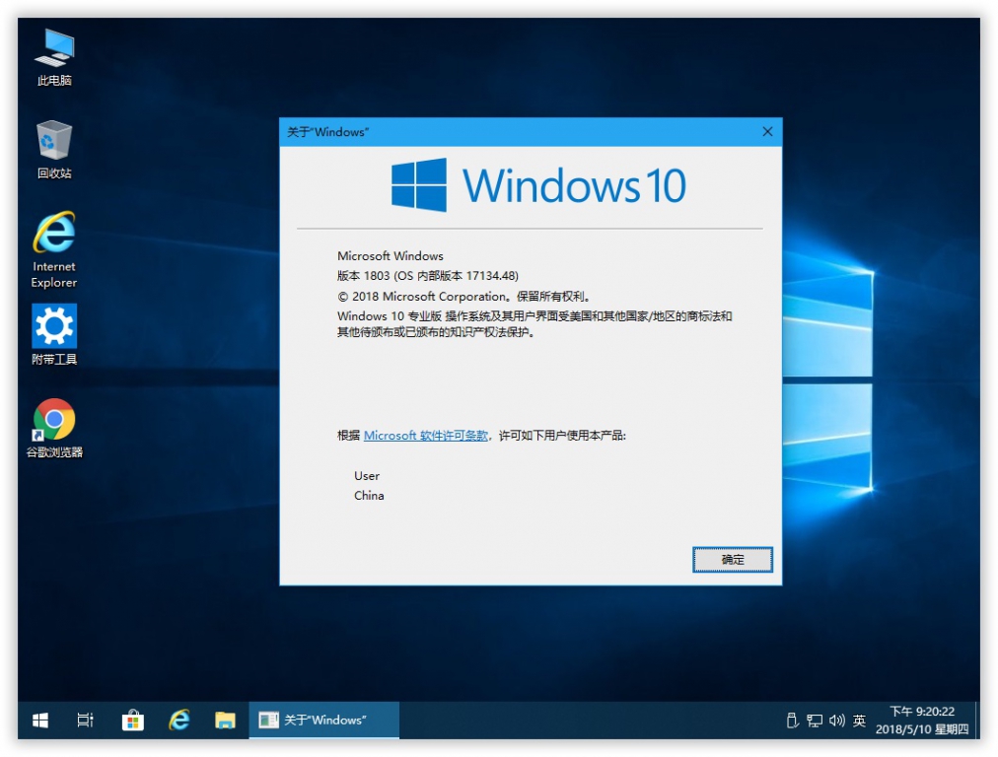The height and width of the screenshot is (757, 998).
Task: Launch Internet Explorer from the taskbar
Action: (x=178, y=721)
